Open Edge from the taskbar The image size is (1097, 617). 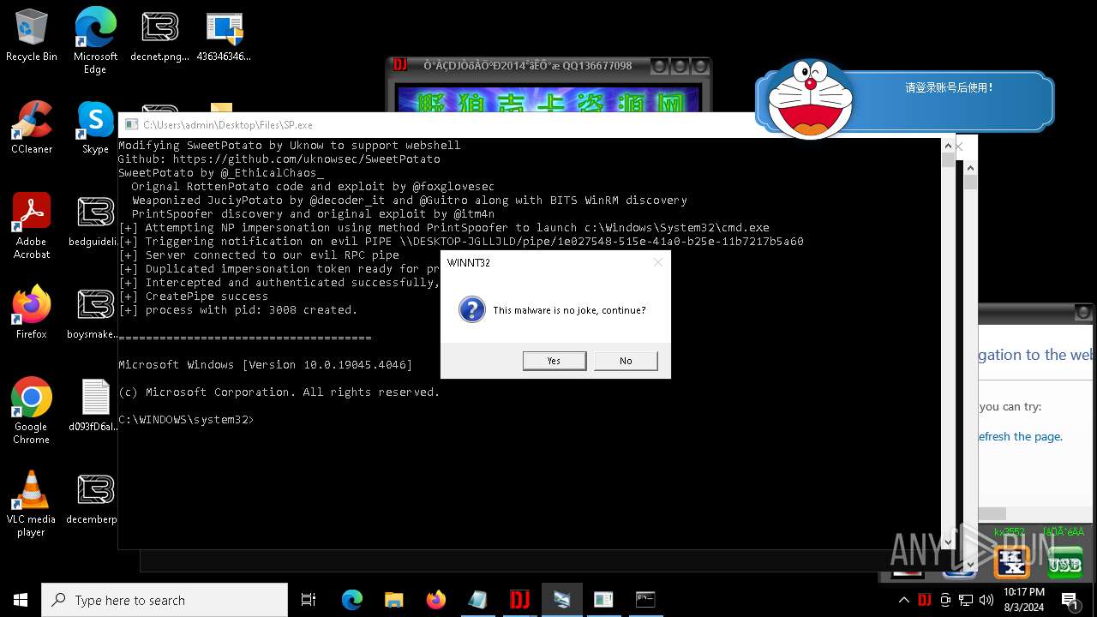(x=352, y=600)
